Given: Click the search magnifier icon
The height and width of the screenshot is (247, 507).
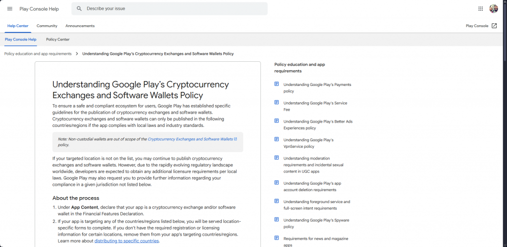Looking at the screenshot, I should point(79,9).
